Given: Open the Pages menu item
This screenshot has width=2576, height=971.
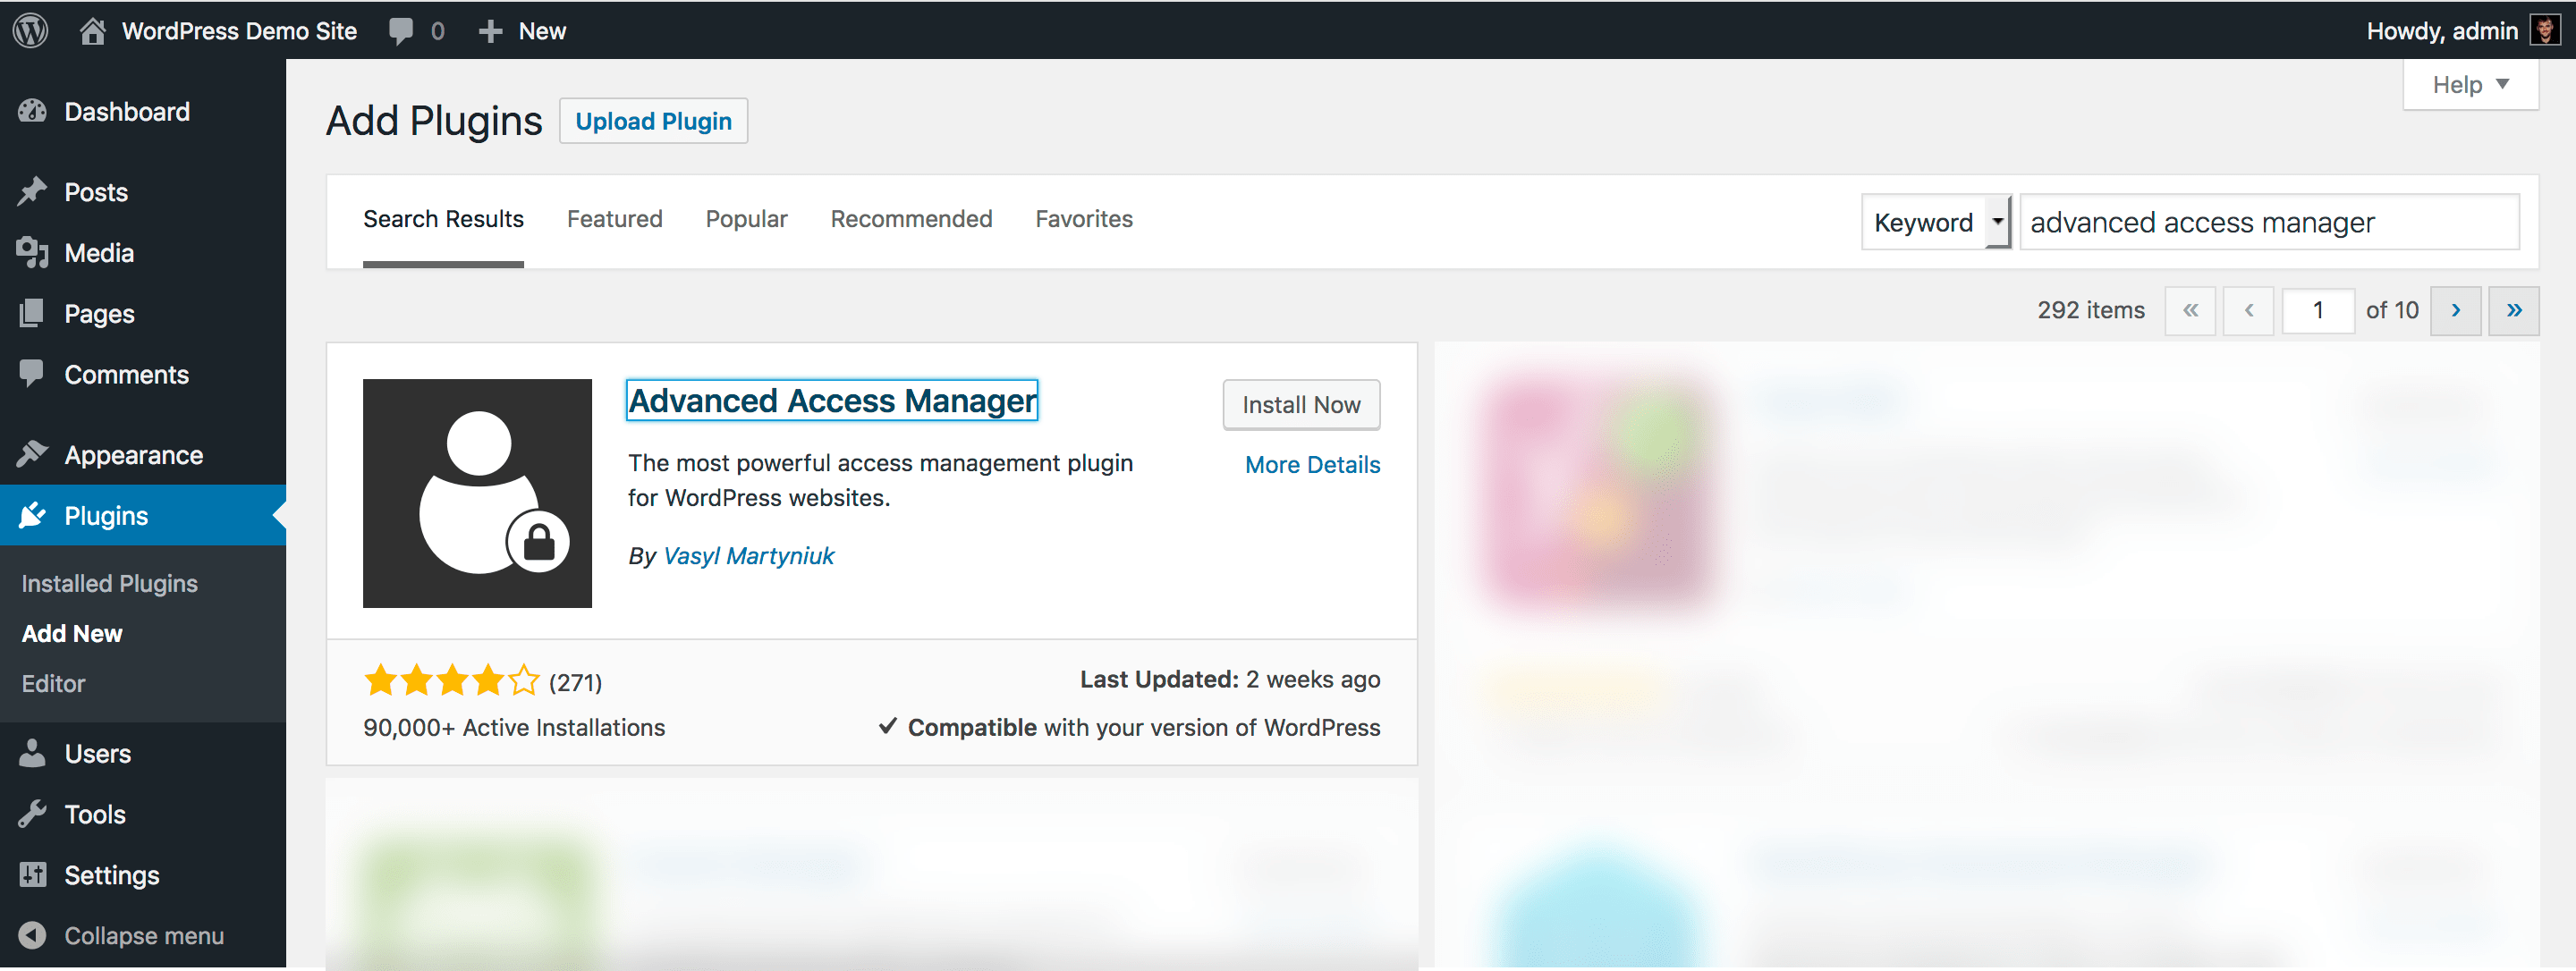Looking at the screenshot, I should 99,313.
